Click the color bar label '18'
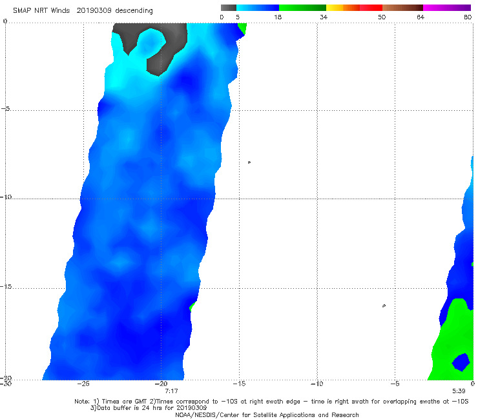Viewport: 478px width, 419px height. point(278,17)
